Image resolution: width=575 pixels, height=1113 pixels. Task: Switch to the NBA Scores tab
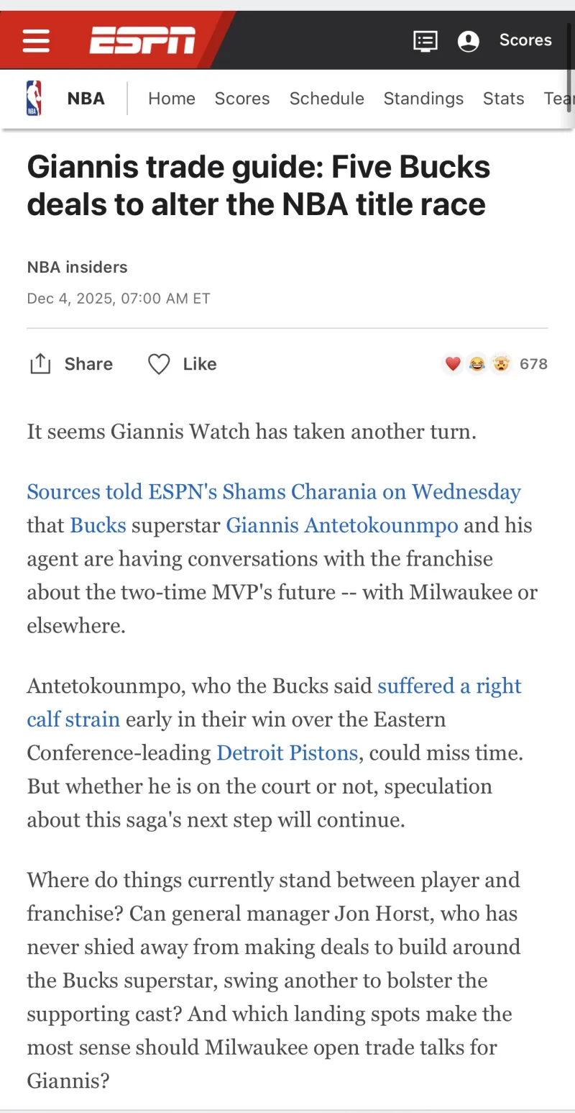(x=242, y=99)
